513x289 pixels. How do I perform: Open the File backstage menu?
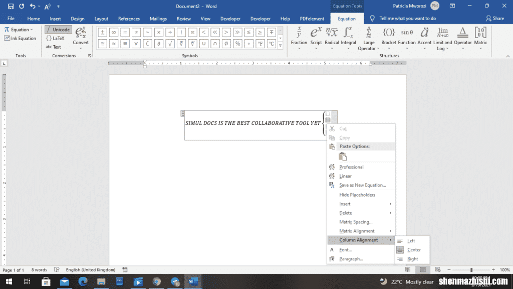[x=11, y=19]
